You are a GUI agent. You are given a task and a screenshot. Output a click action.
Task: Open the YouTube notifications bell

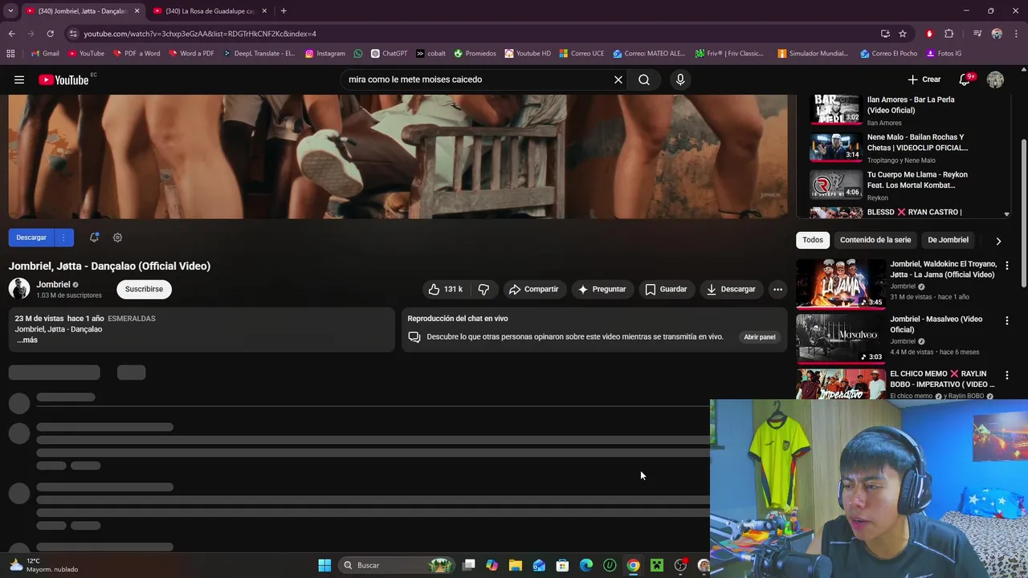(x=965, y=79)
